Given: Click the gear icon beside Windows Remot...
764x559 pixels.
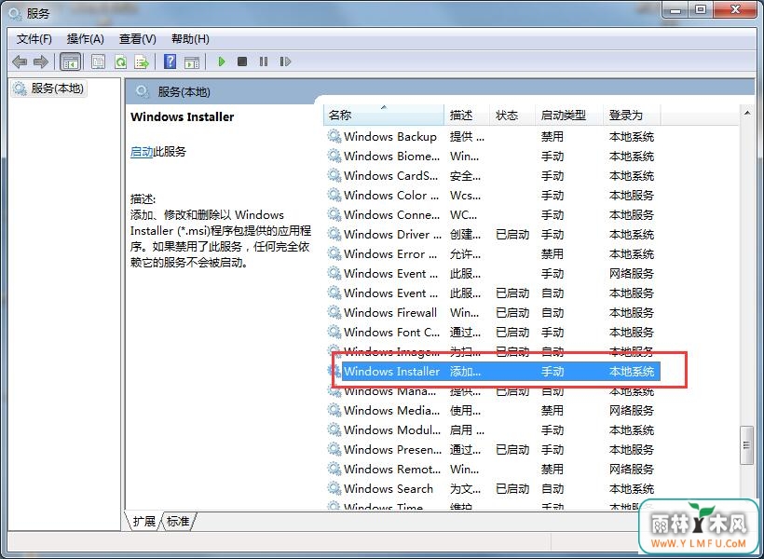Looking at the screenshot, I should tap(334, 469).
